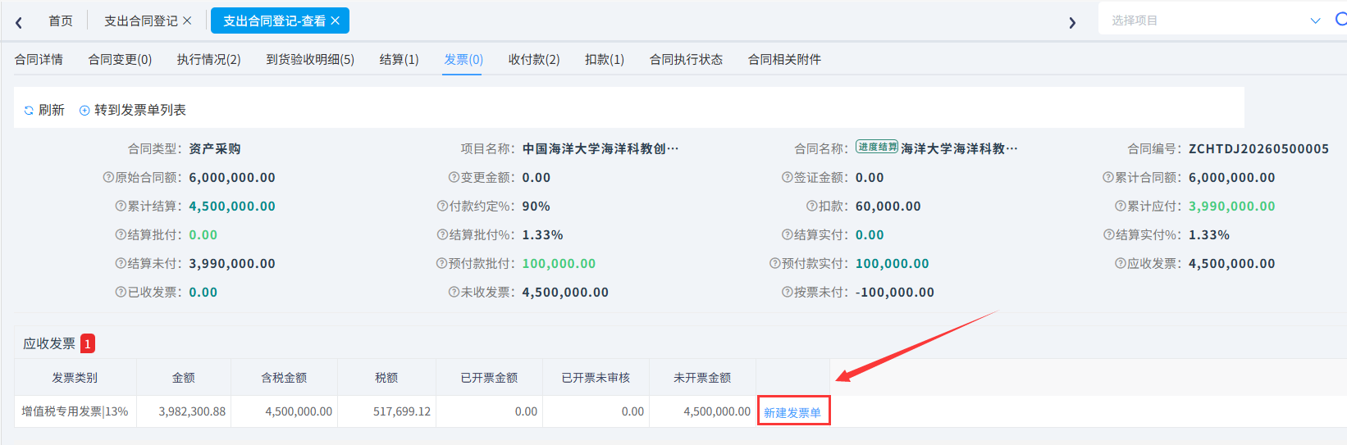
Task: Click help icon beside 结算未付
Action: point(121,263)
